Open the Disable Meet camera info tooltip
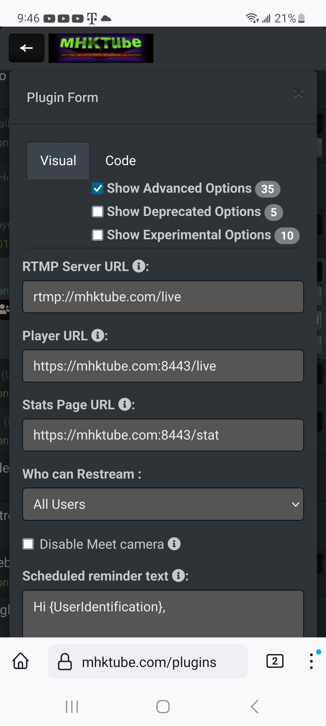Screen dimensions: 326x726 coord(174,544)
